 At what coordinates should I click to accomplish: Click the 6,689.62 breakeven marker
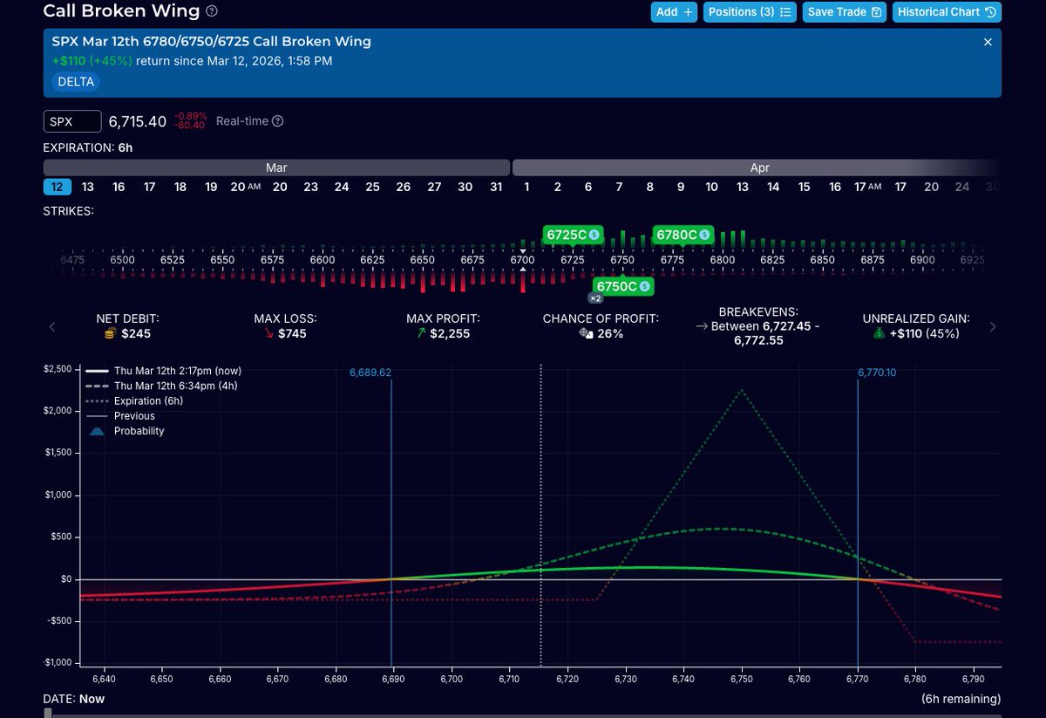tap(370, 372)
